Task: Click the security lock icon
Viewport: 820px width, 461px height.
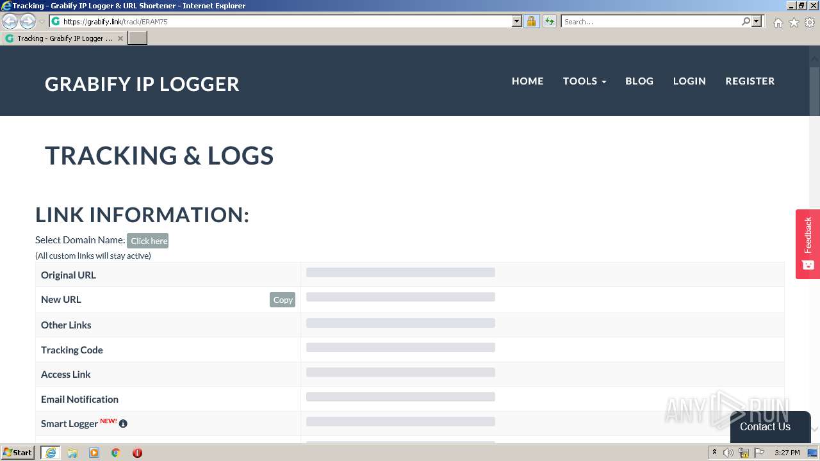Action: click(x=531, y=21)
